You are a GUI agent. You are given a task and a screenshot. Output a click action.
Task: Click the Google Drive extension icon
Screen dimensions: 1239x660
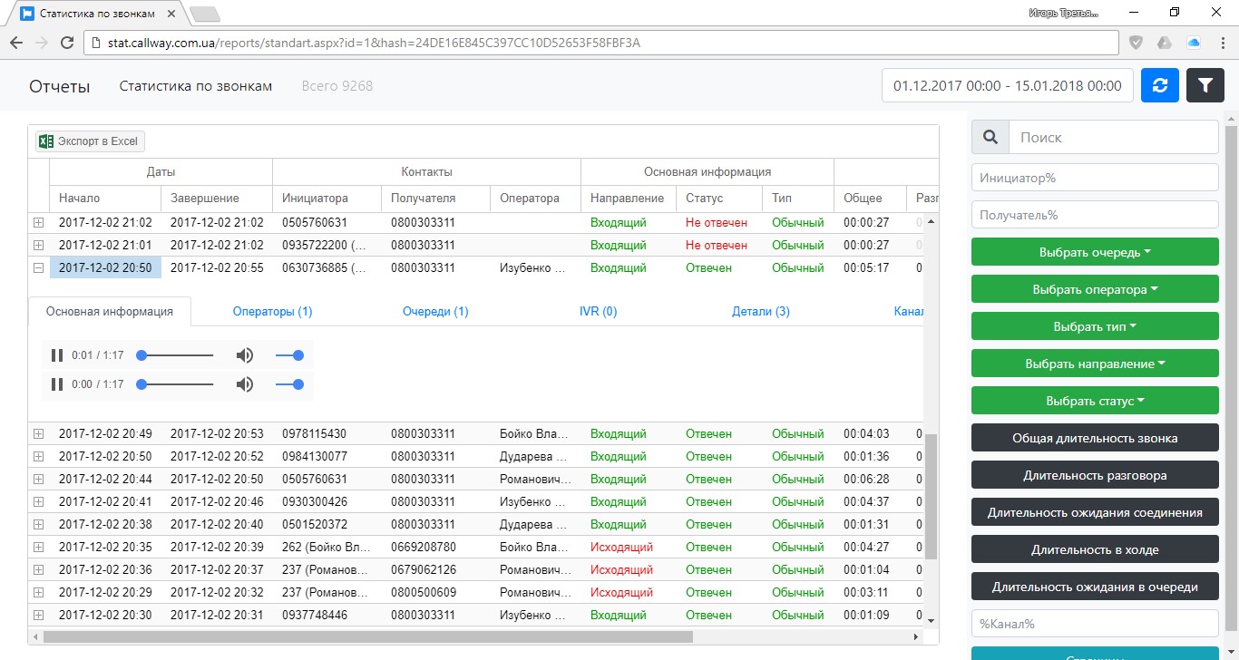1165,43
